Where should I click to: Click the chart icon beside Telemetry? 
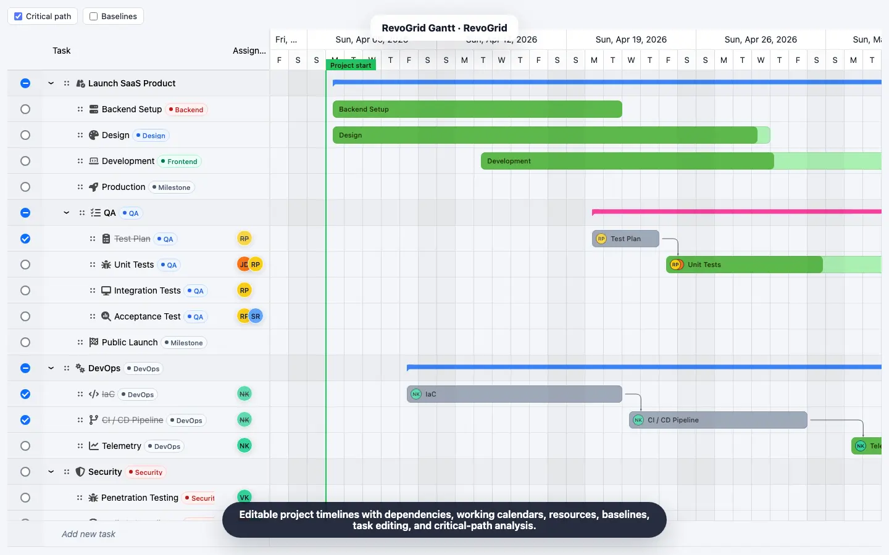[94, 446]
